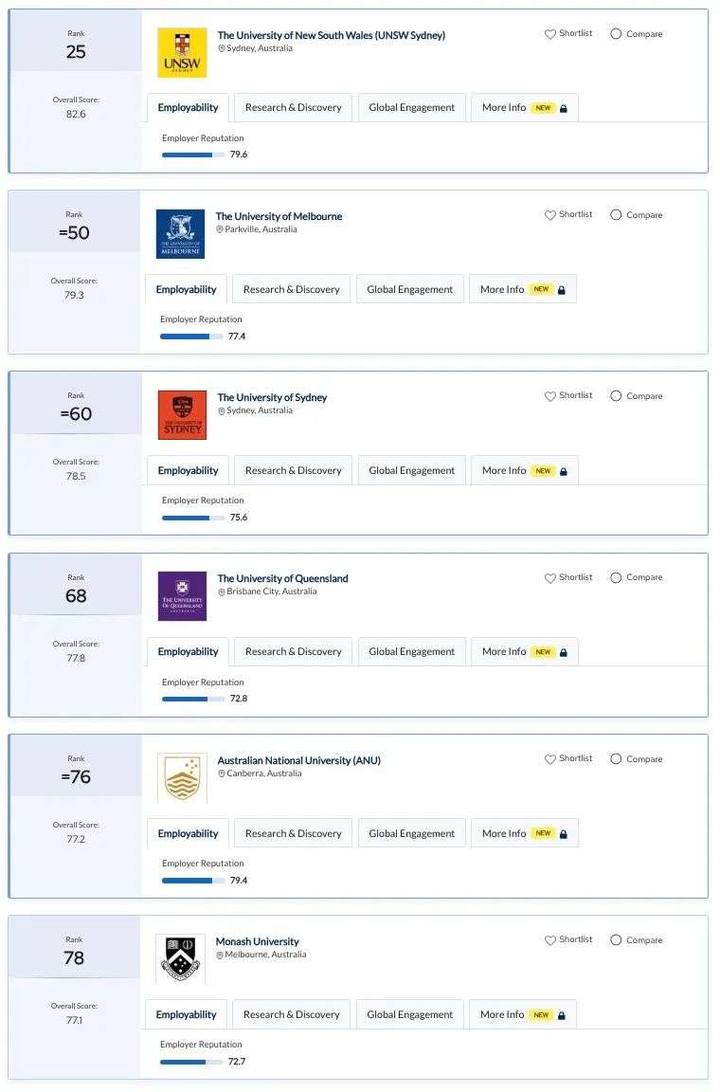Image resolution: width=720 pixels, height=1092 pixels.
Task: Enable Compare for Australian National University
Action: 616,759
